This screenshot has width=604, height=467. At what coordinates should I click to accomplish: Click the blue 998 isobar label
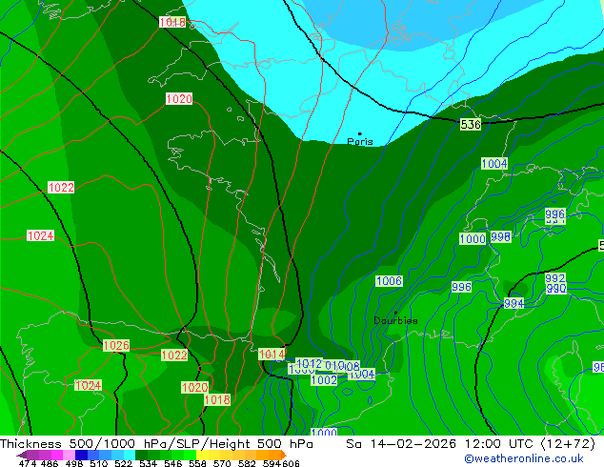[x=501, y=236]
